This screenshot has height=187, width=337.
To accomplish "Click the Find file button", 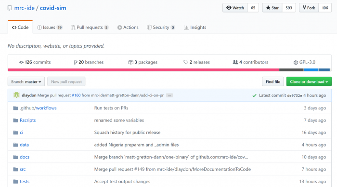I will (x=273, y=81).
